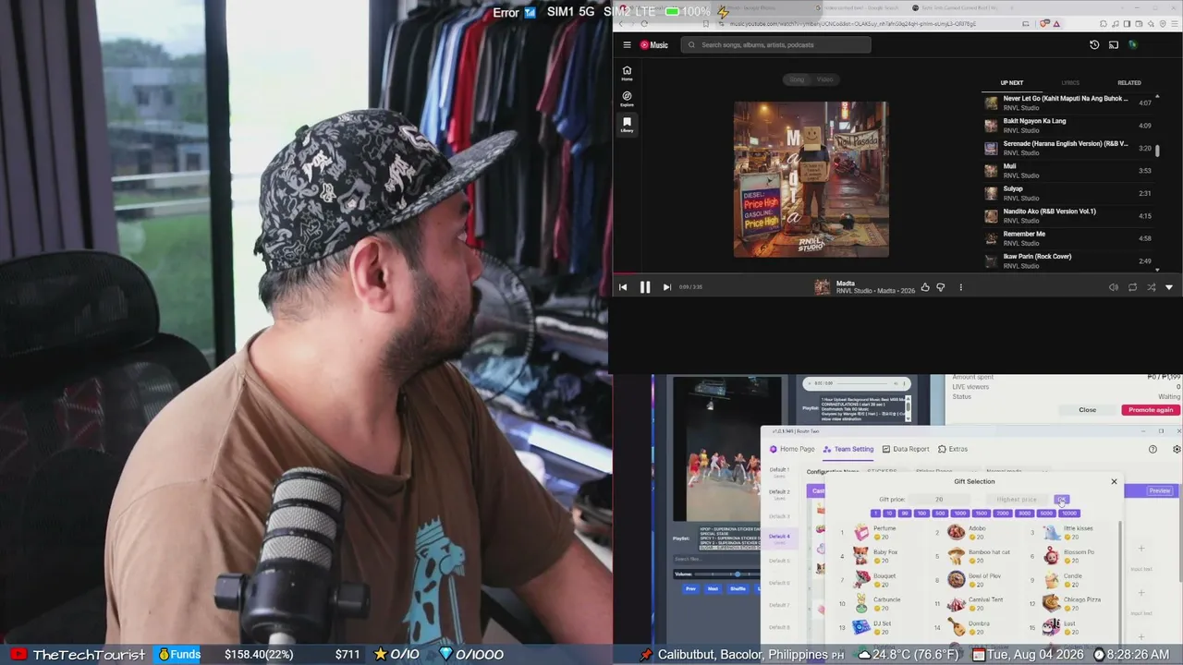Select the 500 gift price preset
Image resolution: width=1183 pixels, height=665 pixels.
[x=940, y=514]
